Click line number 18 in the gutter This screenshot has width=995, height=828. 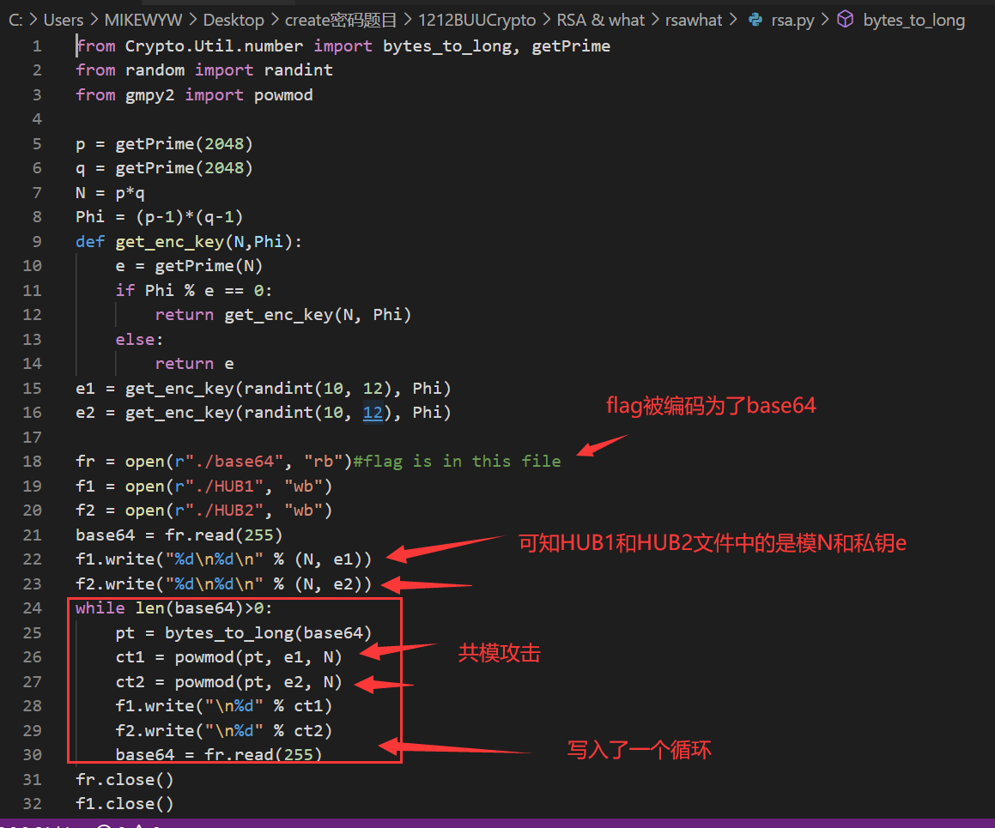[33, 462]
